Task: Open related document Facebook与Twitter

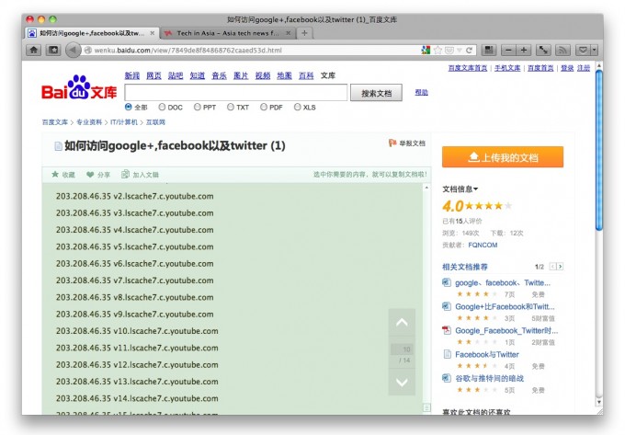Action: (487, 354)
